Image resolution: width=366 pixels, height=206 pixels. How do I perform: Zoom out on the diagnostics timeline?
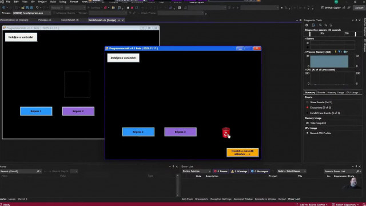pos(325,25)
